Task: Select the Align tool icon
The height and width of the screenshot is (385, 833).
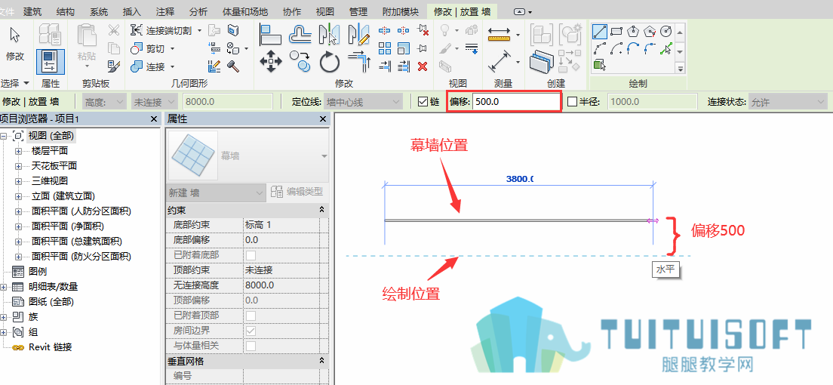Action: [x=270, y=35]
